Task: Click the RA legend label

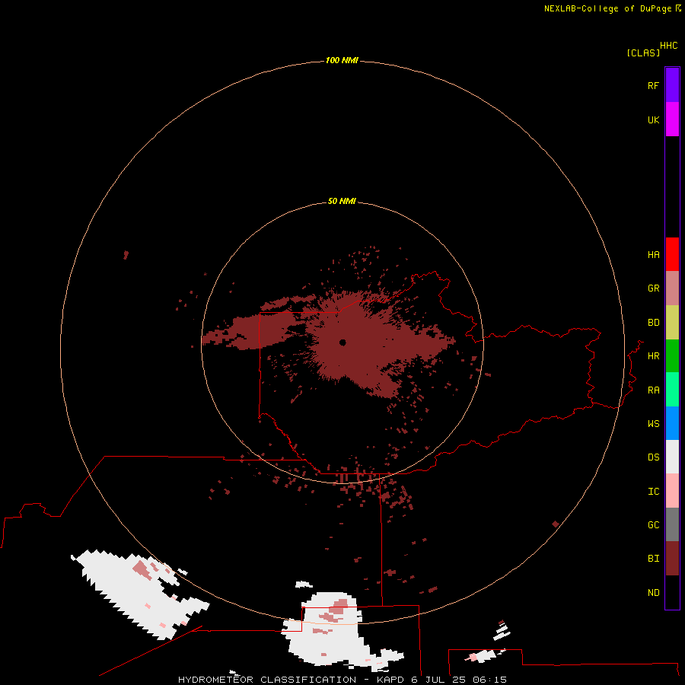Action: [653, 390]
